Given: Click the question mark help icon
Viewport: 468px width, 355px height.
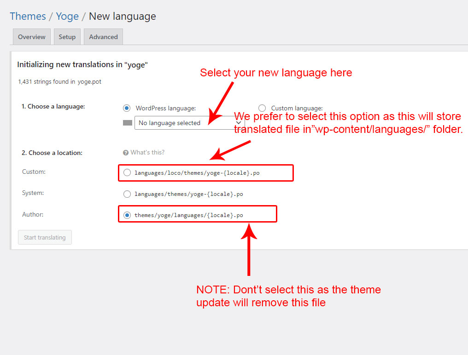Looking at the screenshot, I should coord(126,153).
